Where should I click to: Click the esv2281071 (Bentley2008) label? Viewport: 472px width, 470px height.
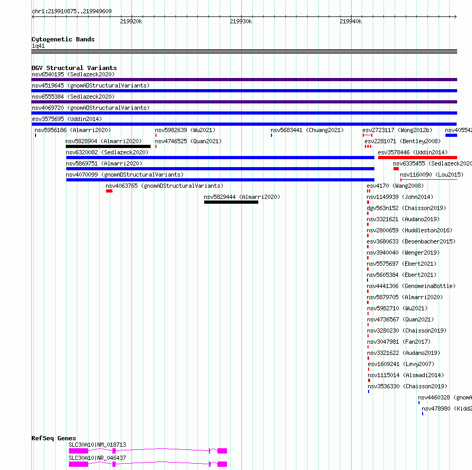point(403,141)
